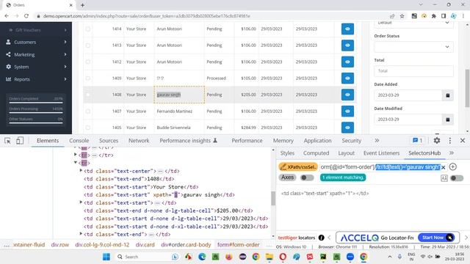Open DevTools settings gear
This screenshot has height=264, width=470.
(x=437, y=140)
